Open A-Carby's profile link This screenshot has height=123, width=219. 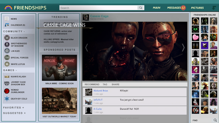[98, 109]
